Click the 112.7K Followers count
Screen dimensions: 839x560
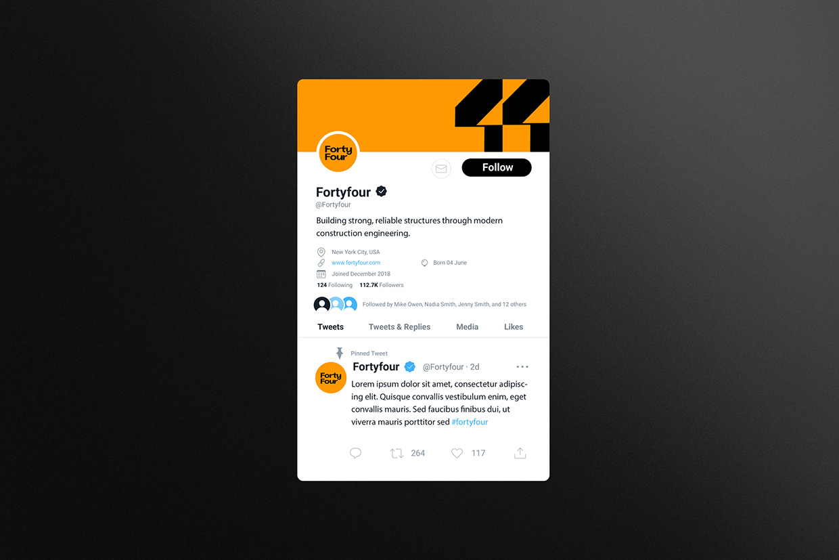382,285
